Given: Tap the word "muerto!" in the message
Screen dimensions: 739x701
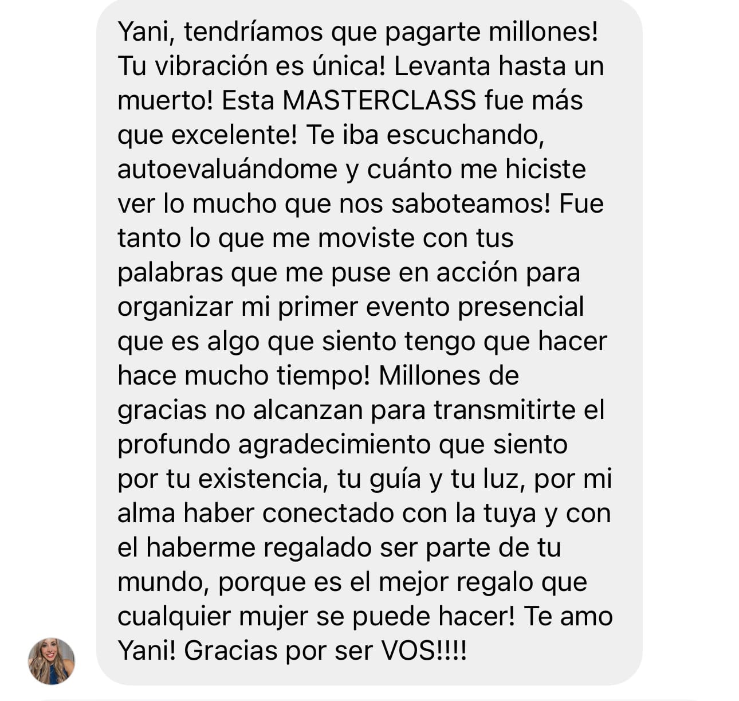Looking at the screenshot, I should click(x=165, y=100).
